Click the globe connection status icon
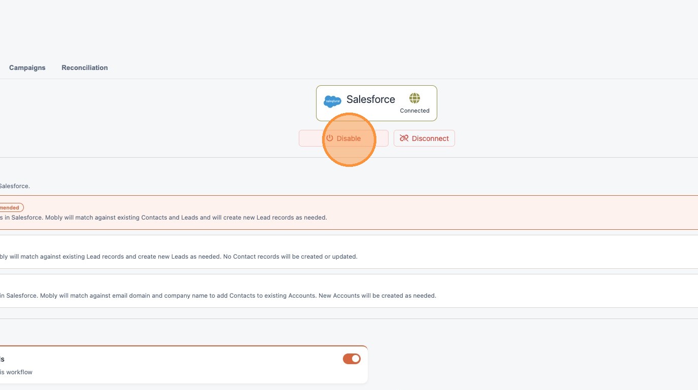This screenshot has height=390, width=698. pos(414,98)
